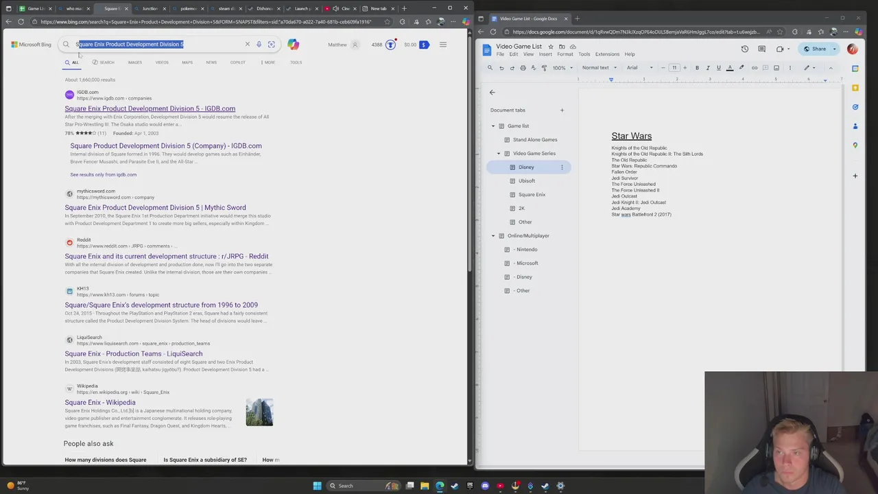
Task: Open the Bing Rewards trophy icon
Action: click(390, 45)
